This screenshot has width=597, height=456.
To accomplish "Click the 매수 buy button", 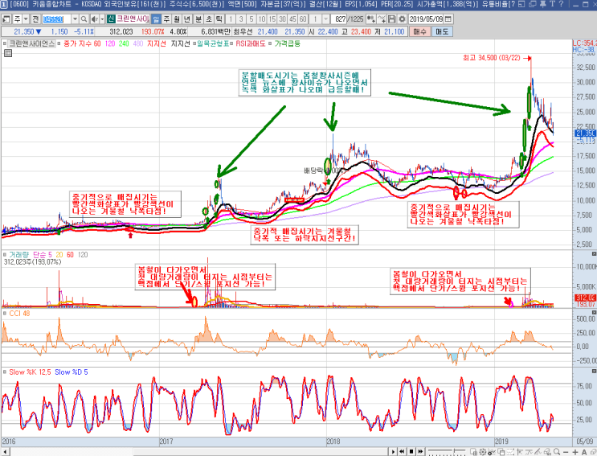I will tap(420, 31).
